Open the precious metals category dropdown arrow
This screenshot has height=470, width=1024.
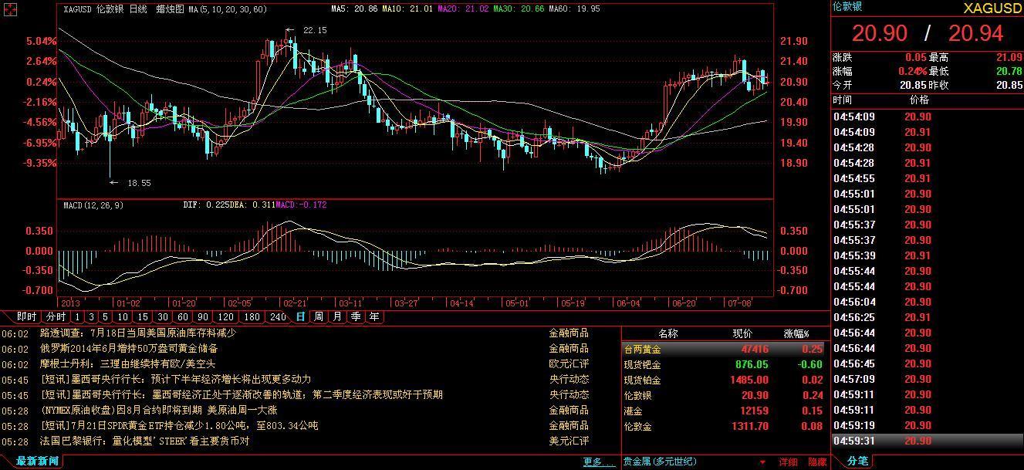coord(763,462)
